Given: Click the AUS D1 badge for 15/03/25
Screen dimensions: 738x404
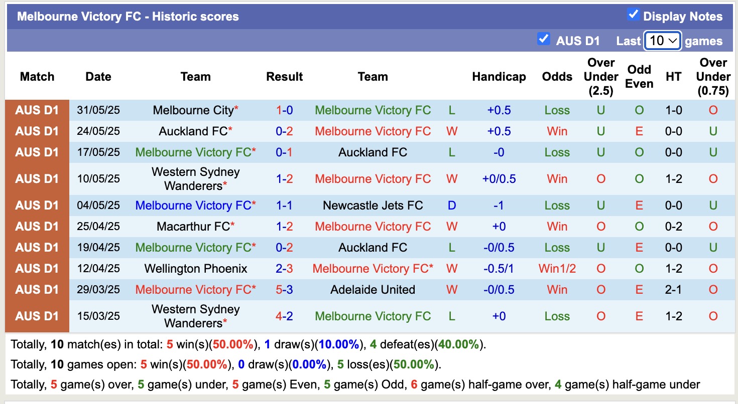Looking at the screenshot, I should pos(38,316).
